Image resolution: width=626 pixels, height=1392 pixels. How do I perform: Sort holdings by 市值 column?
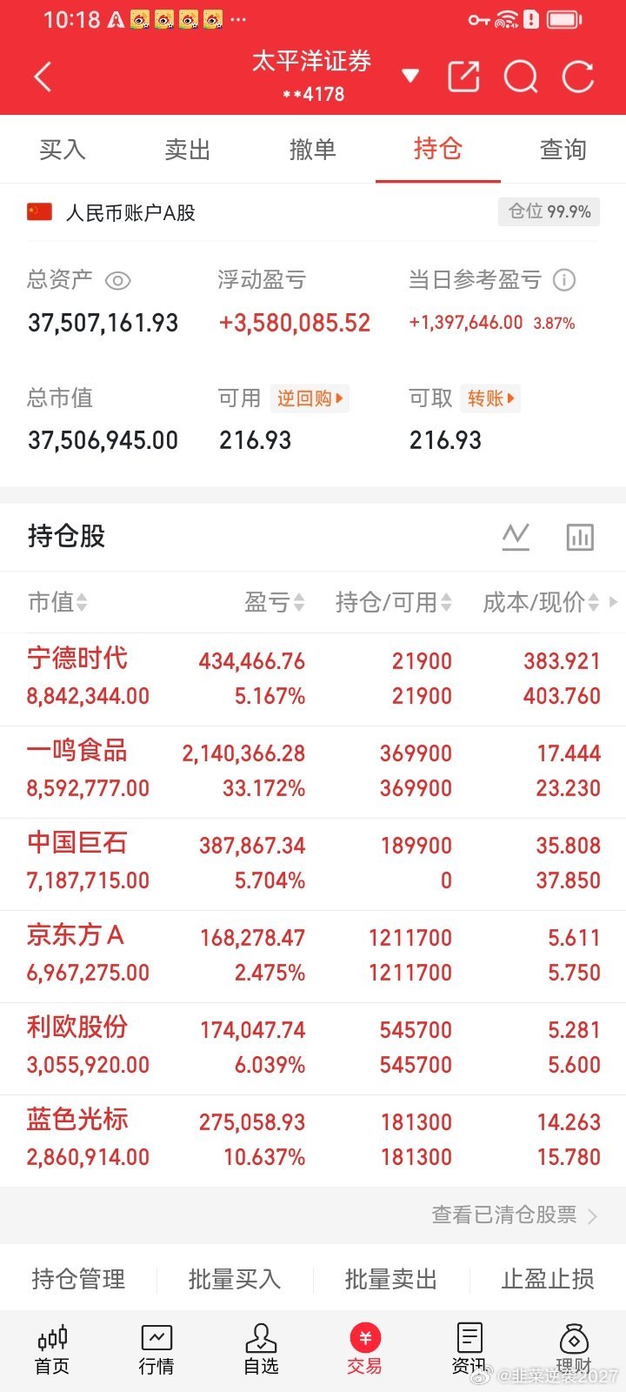pyautogui.click(x=57, y=602)
